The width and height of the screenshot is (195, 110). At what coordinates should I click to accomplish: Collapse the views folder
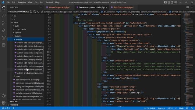[26, 22]
